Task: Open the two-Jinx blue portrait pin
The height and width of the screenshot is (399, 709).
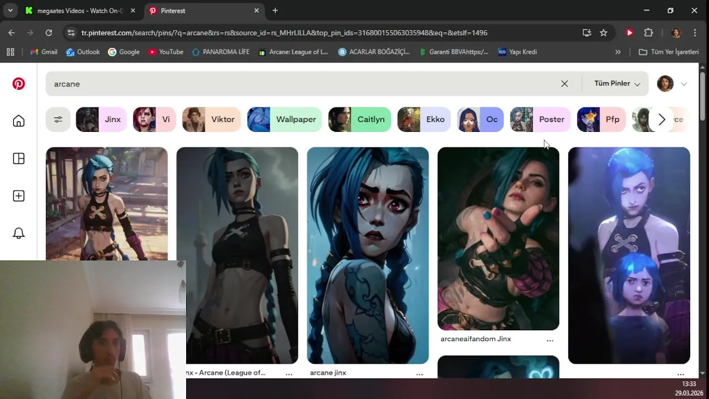Action: 629,255
